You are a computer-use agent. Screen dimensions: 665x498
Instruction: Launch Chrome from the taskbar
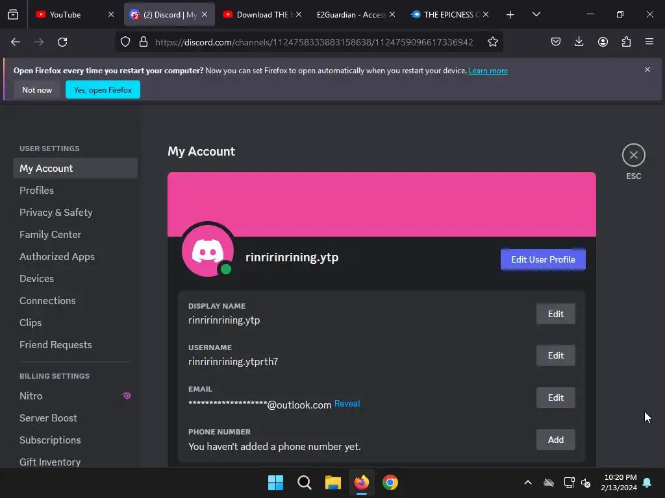coord(390,482)
